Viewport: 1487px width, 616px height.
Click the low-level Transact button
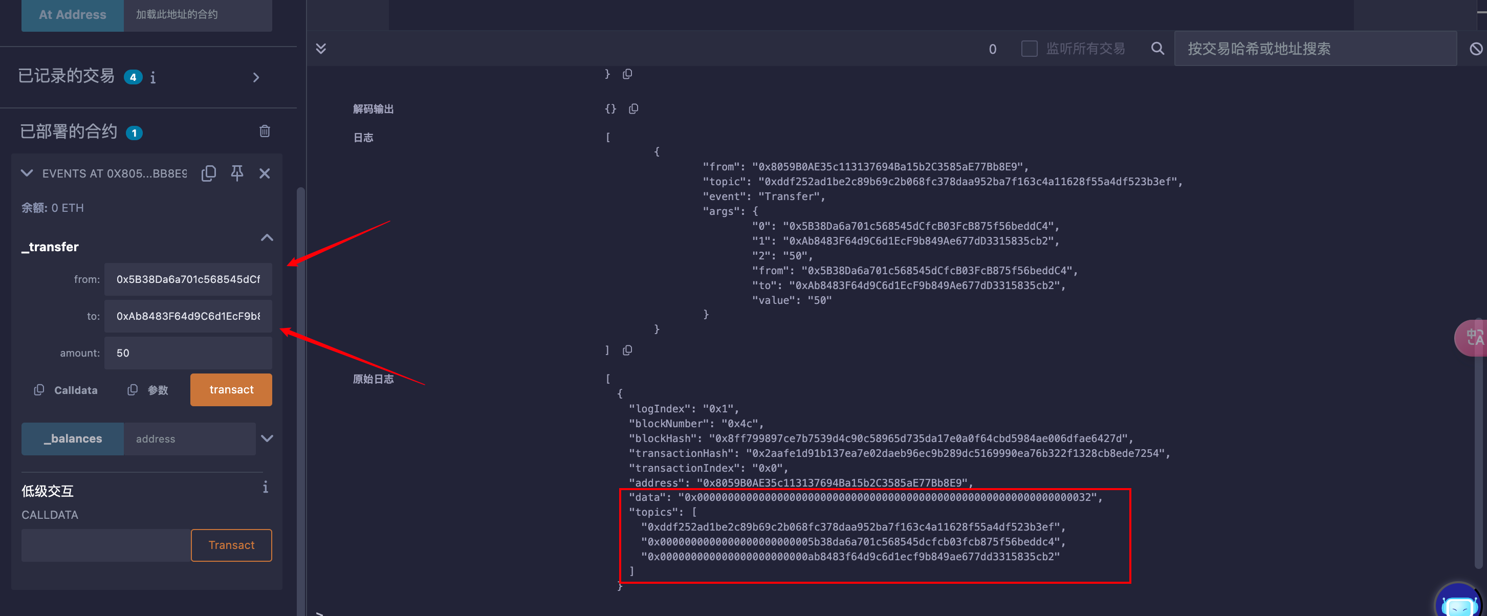[x=231, y=545]
